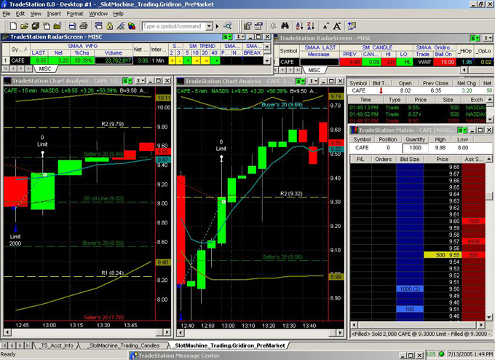This screenshot has width=495, height=360.
Task: Click the symbol lookup magnifier icon
Action: 227,26
